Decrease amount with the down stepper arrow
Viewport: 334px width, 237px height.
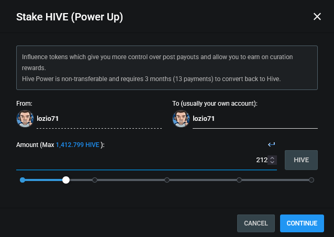click(x=272, y=162)
